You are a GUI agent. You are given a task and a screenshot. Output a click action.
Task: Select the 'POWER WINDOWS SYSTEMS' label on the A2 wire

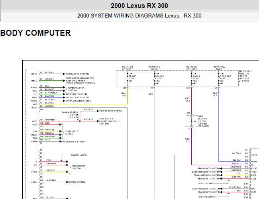[80, 83]
